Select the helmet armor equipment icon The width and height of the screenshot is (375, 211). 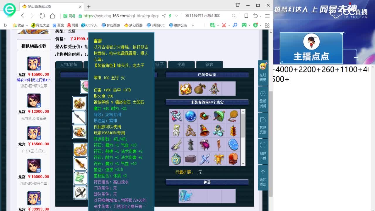(x=79, y=103)
